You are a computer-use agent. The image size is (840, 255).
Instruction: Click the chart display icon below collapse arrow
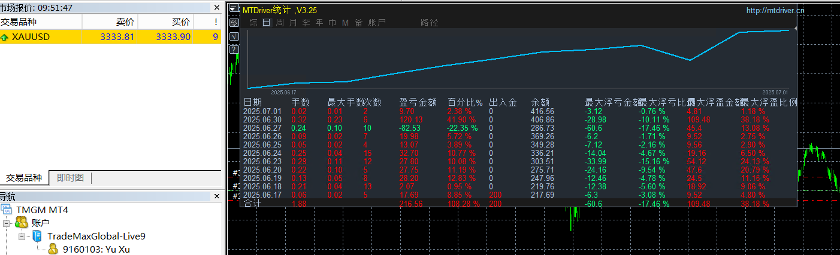(234, 23)
